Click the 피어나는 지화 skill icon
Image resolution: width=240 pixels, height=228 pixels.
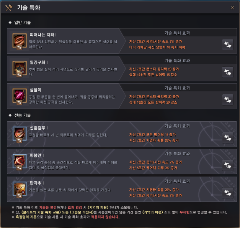click(20, 40)
